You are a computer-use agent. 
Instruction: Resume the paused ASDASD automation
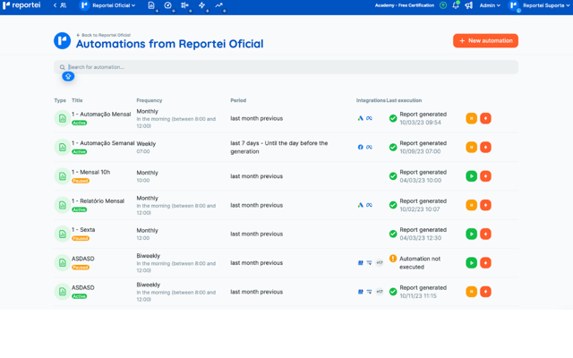(472, 262)
